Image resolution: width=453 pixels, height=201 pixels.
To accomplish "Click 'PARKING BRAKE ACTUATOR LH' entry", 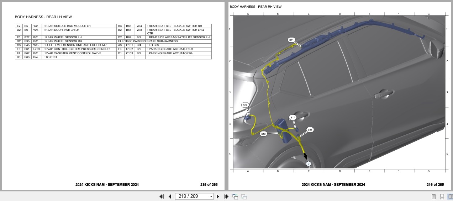I will click(171, 49).
